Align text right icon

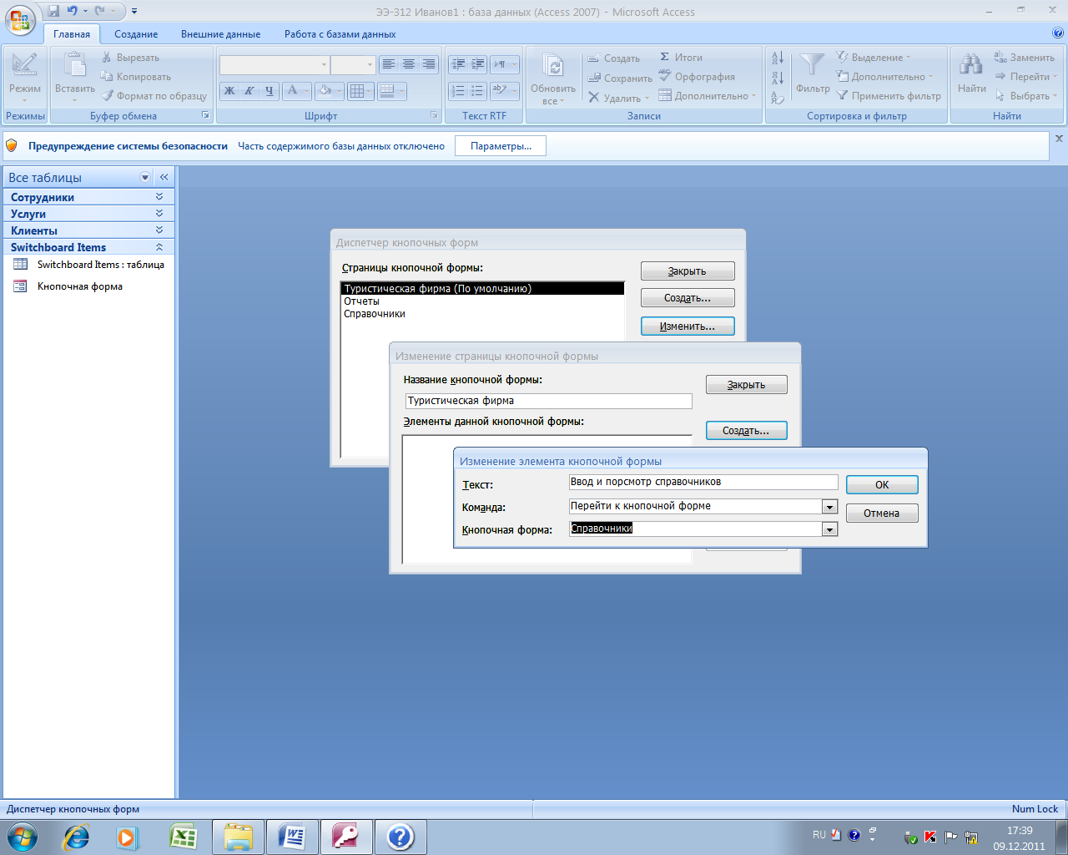(429, 64)
